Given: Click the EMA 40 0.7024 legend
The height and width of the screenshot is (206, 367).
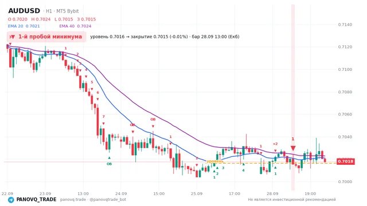Looking at the screenshot, I should coord(75,26).
